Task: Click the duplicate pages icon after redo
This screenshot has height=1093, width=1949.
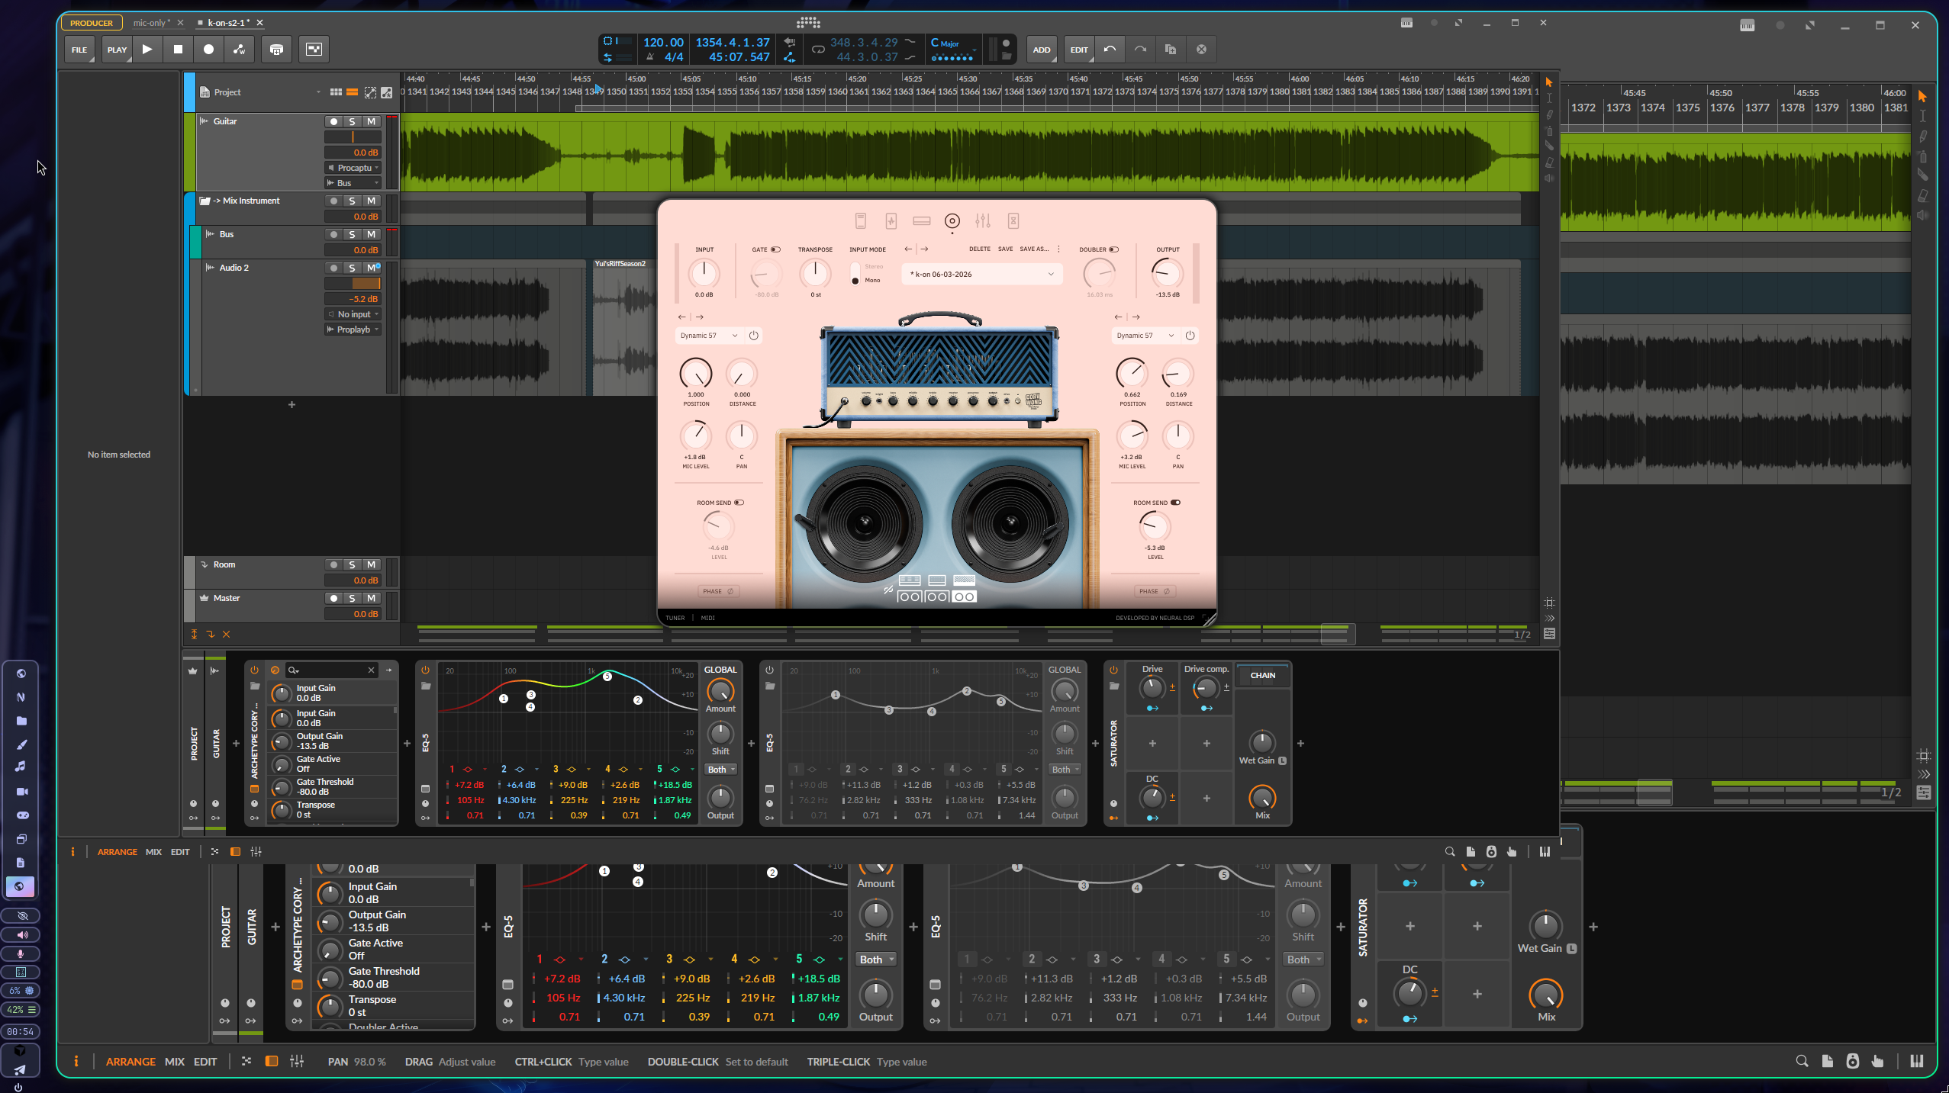Action: click(1171, 50)
